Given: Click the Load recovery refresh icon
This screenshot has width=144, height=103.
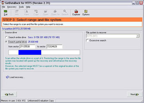Looking at the screenshot, I should [x=7, y=77].
